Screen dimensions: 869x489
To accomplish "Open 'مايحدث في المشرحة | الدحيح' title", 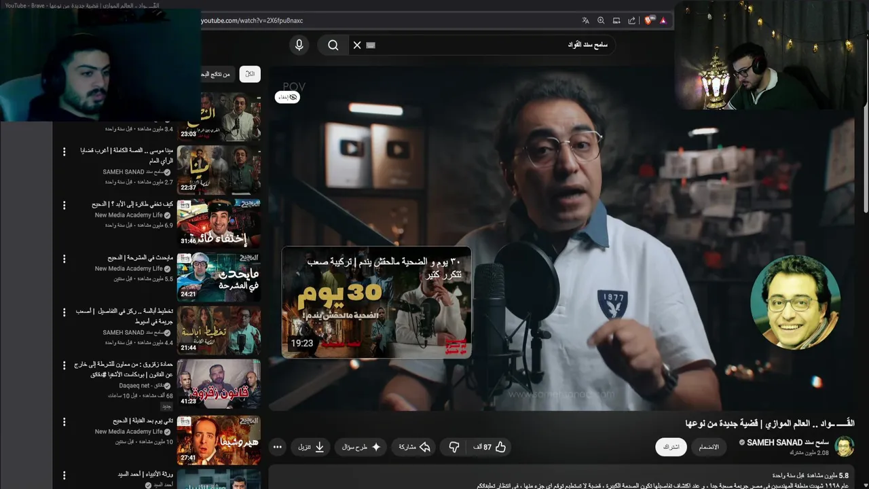I will click(140, 257).
